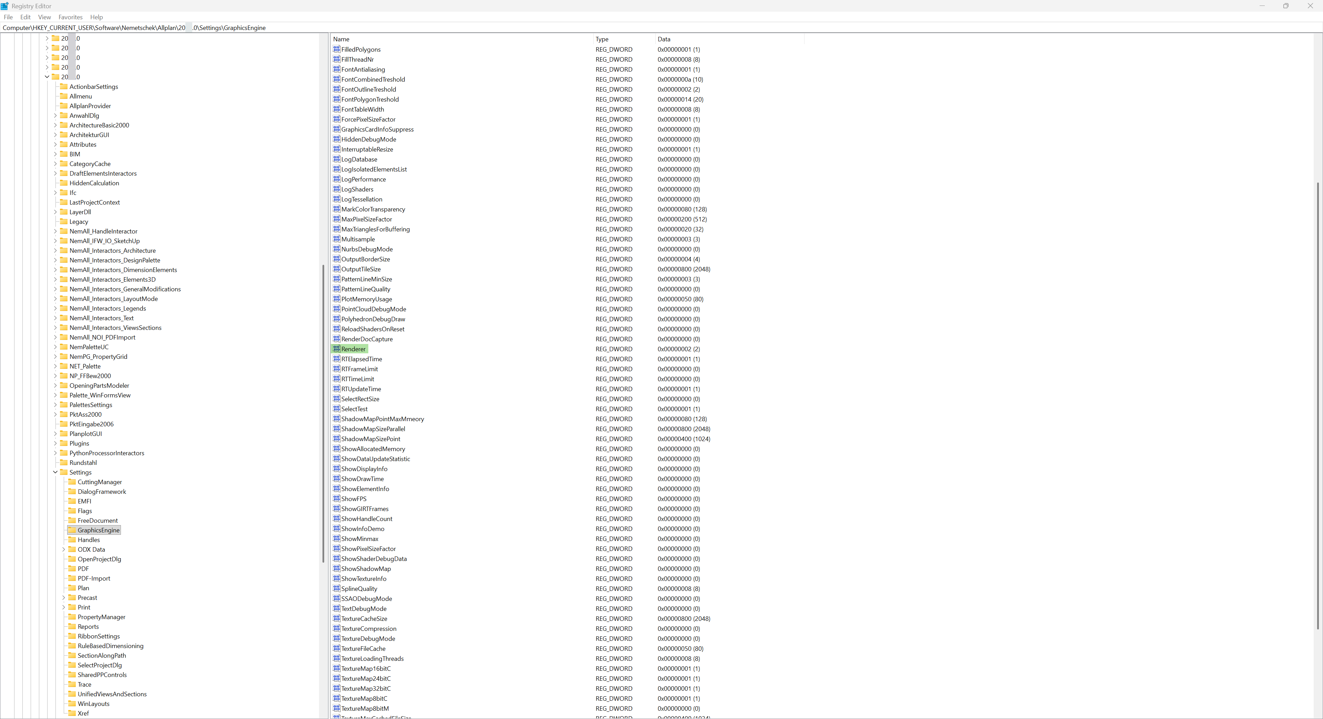
Task: Select the UnifiedViewsAndSections key
Action: (x=112, y=694)
